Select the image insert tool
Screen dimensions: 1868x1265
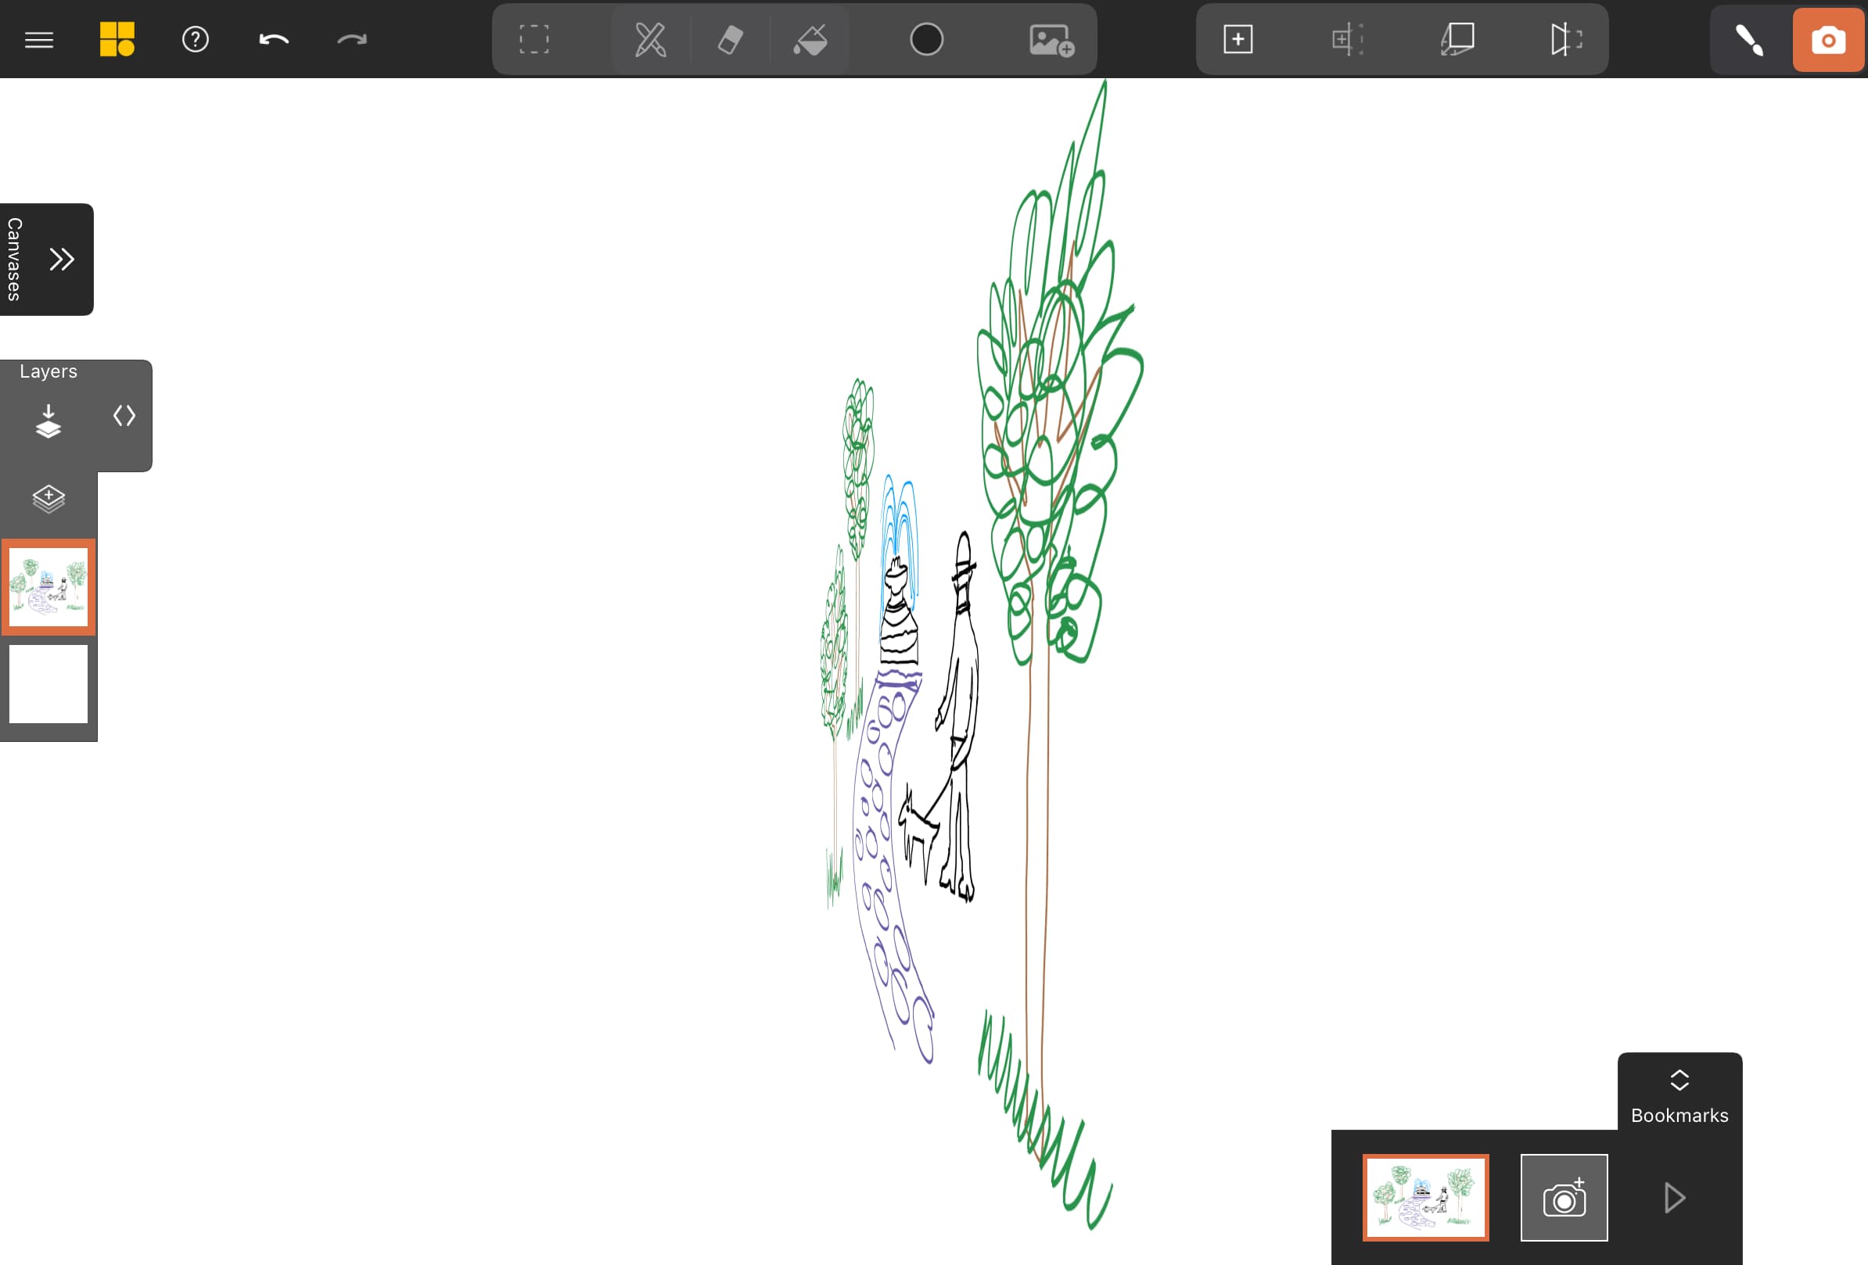(1051, 38)
